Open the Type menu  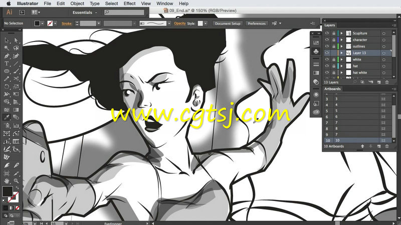click(94, 3)
